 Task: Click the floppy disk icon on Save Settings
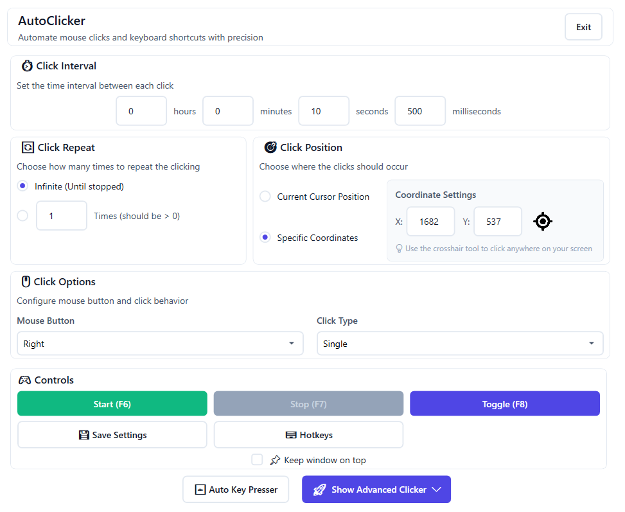(x=84, y=435)
